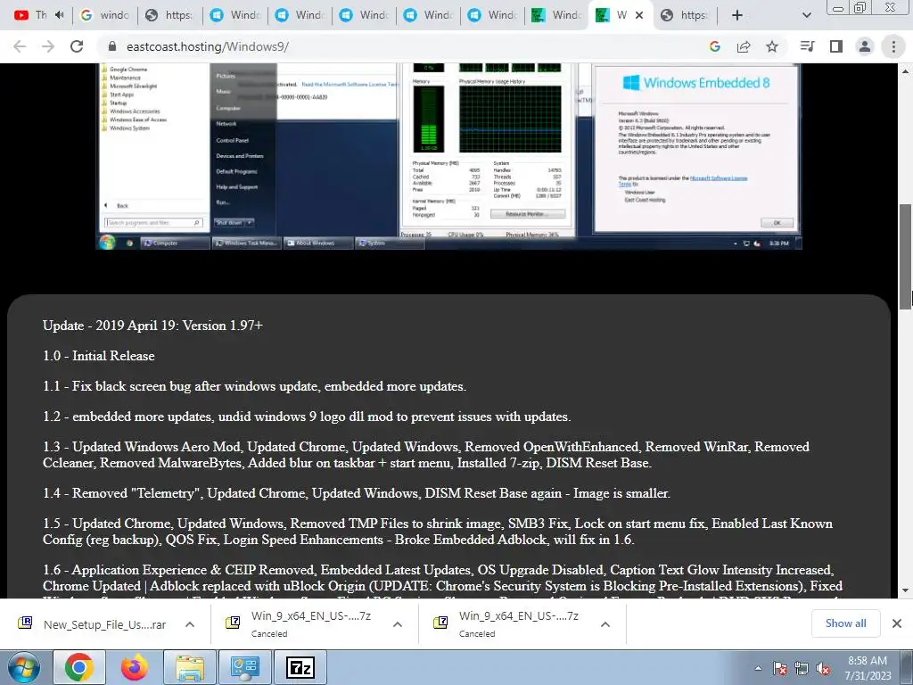Open Chrome three-dot menu

[893, 46]
